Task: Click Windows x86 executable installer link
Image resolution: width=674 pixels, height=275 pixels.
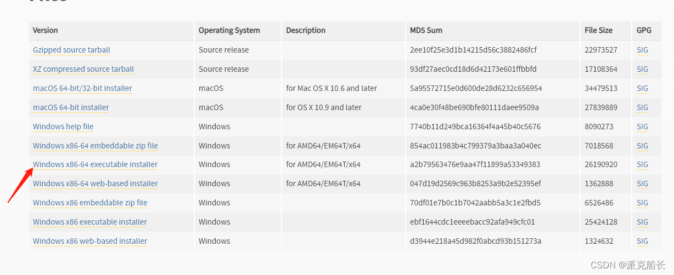Action: [90, 222]
